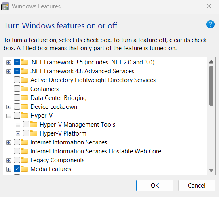This screenshot has width=219, height=197.
Task: Click the Cancel button
Action: point(196,186)
